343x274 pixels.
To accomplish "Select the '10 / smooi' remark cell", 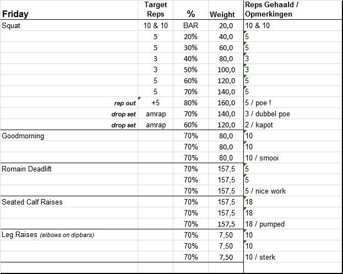I will 262,158.
